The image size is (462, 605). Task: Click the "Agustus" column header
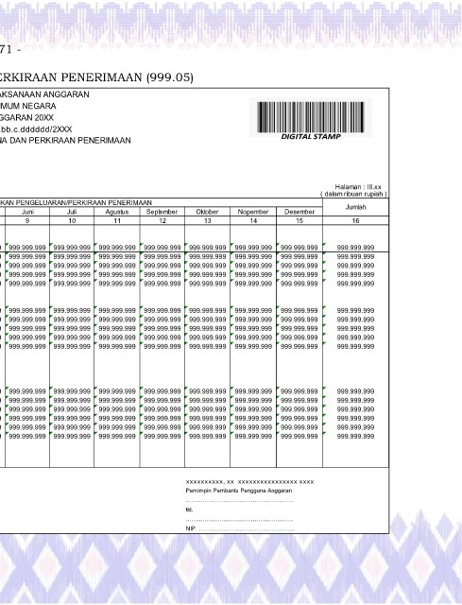click(117, 212)
